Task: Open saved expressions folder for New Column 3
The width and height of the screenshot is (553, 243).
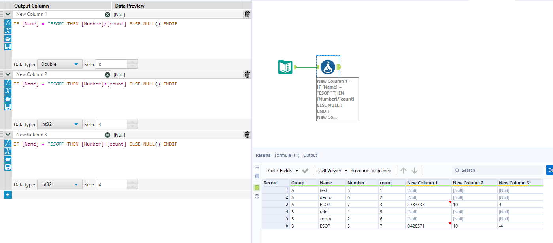Action: click(8, 159)
